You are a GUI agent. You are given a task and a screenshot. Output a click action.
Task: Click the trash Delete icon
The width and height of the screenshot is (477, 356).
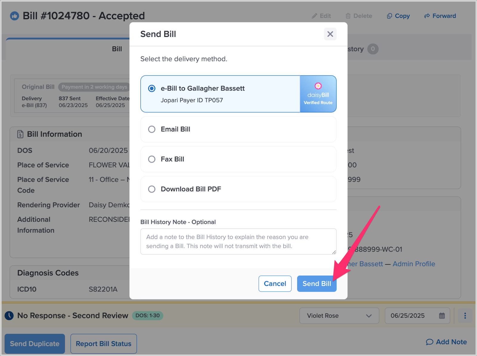(x=348, y=16)
